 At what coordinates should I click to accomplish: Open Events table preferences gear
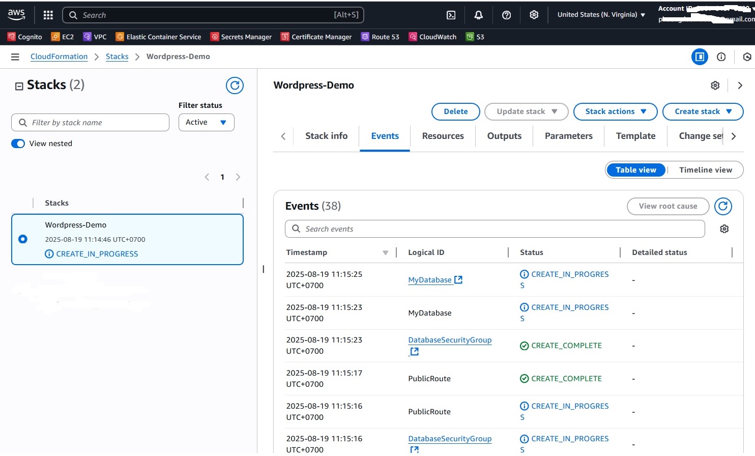tap(724, 229)
